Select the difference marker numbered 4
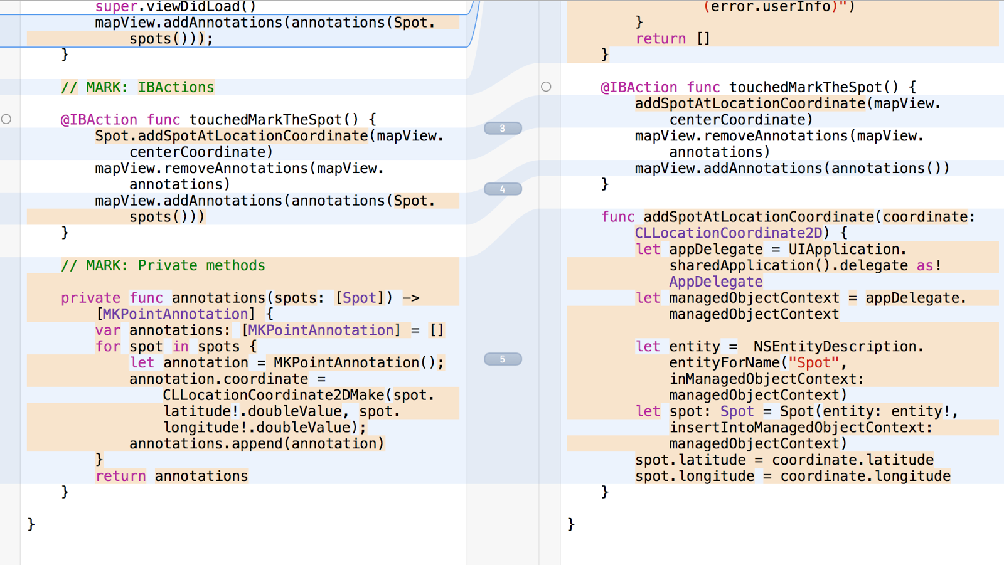This screenshot has height=565, width=1004. point(503,189)
